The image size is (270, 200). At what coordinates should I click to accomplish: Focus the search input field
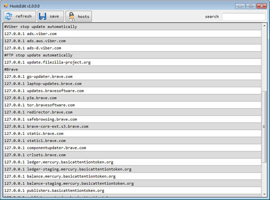pyautogui.click(x=243, y=17)
